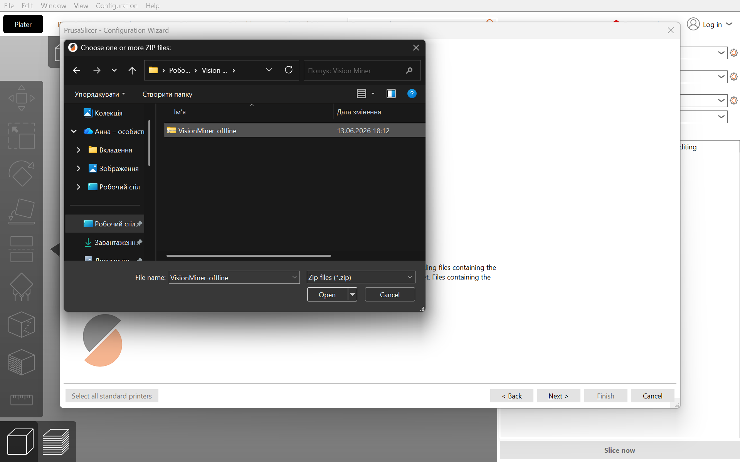Viewport: 740px width, 462px height.
Task: Collapse Анна – особисті tree node
Action: (x=74, y=131)
